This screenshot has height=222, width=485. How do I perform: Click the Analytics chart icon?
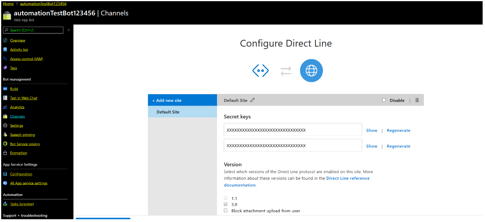(5, 107)
